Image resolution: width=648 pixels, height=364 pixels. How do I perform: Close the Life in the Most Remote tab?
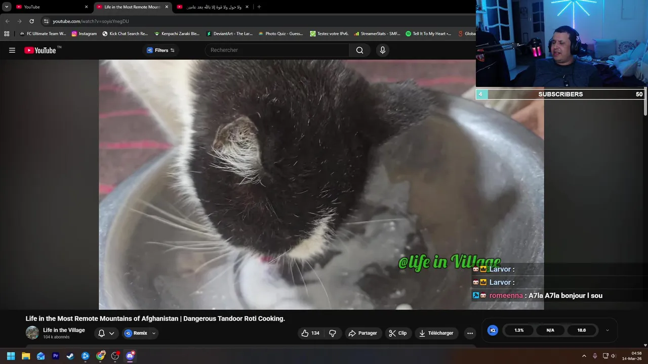(167, 7)
